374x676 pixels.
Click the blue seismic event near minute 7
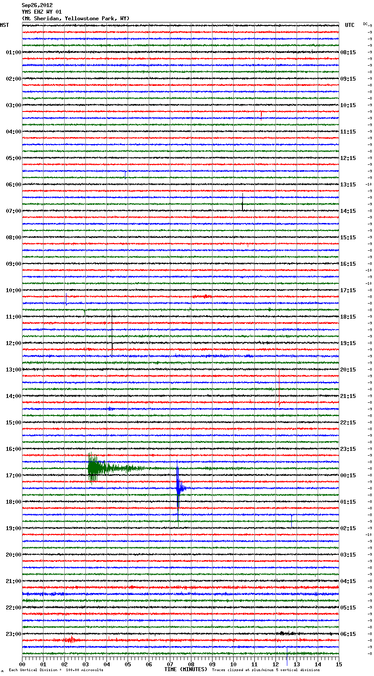coord(178,487)
